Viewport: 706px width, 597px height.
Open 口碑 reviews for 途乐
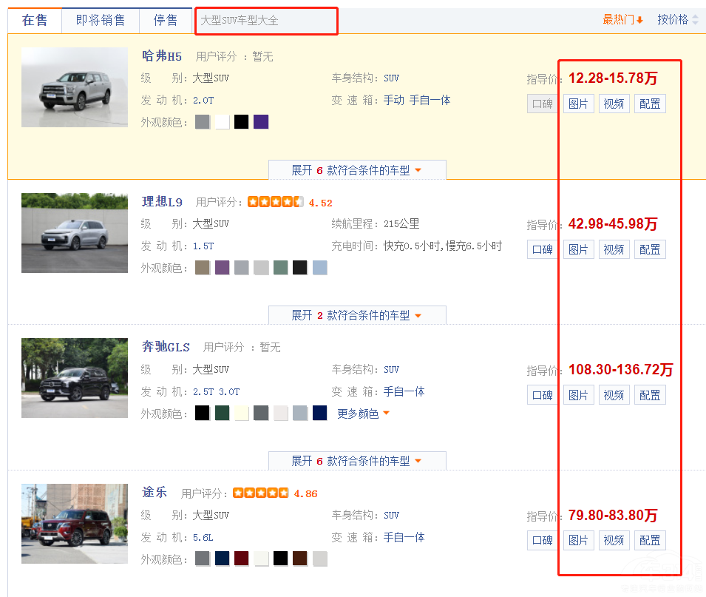[543, 541]
